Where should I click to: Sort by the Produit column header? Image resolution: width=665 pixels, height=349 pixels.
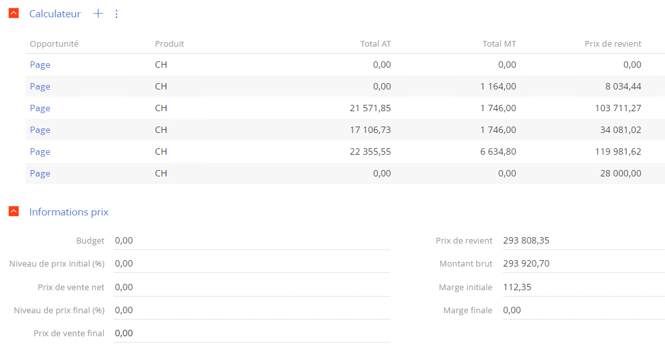(169, 43)
